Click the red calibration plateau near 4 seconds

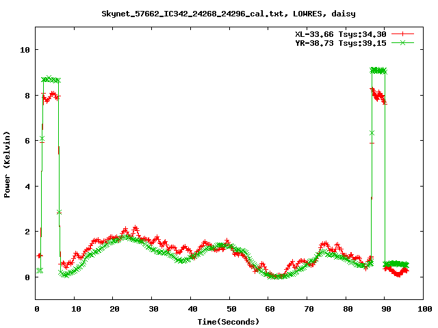(51, 97)
